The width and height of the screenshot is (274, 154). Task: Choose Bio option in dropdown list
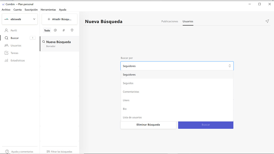point(177,109)
